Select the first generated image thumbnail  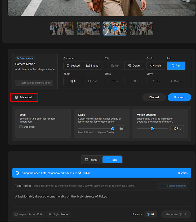pos(62,29)
